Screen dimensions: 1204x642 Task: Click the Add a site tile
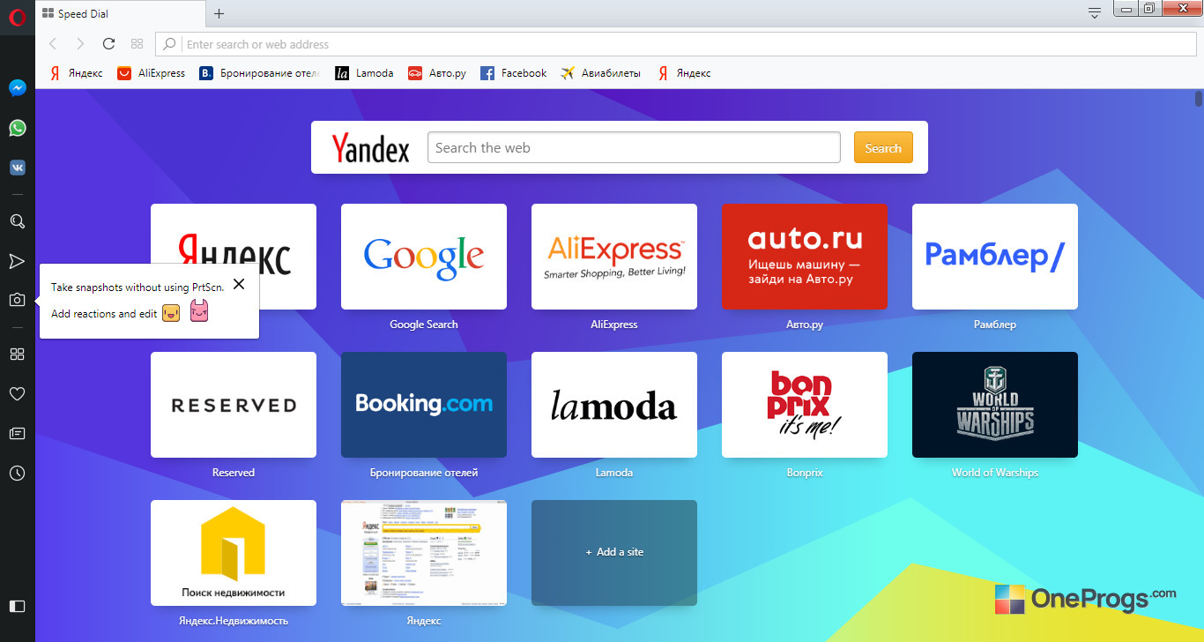pos(614,553)
